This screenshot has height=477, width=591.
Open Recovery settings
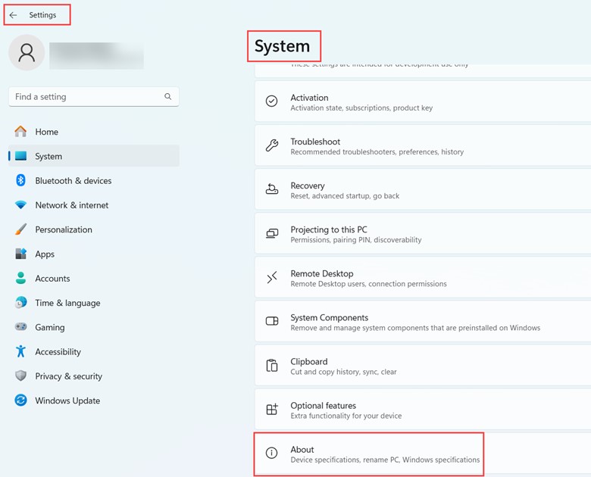click(x=423, y=189)
